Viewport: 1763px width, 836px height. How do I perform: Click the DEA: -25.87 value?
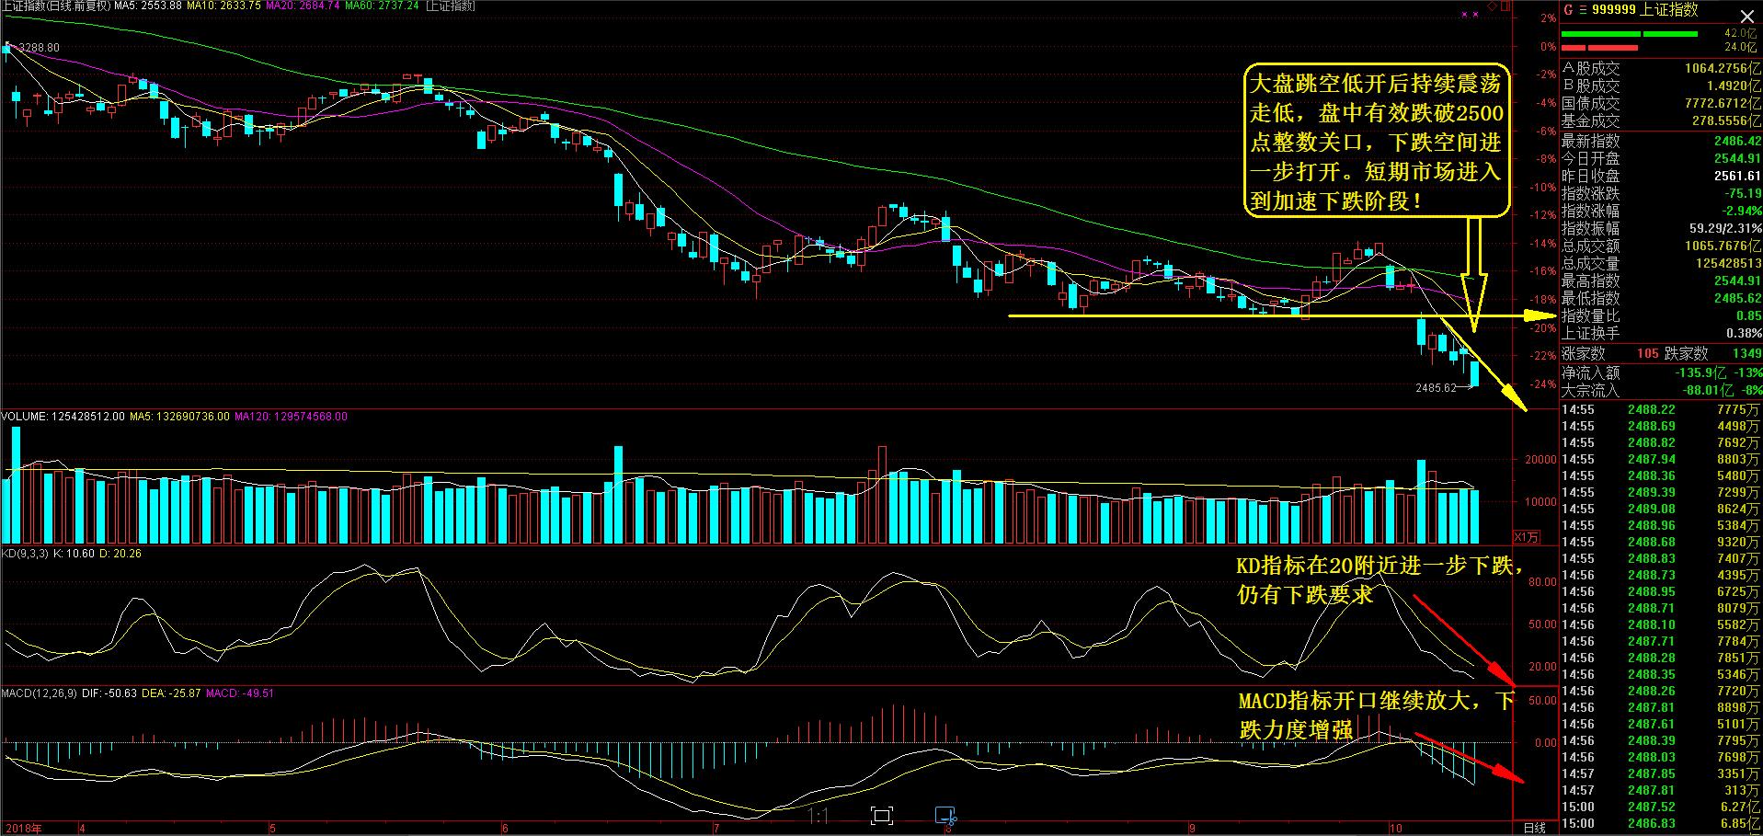click(x=171, y=693)
